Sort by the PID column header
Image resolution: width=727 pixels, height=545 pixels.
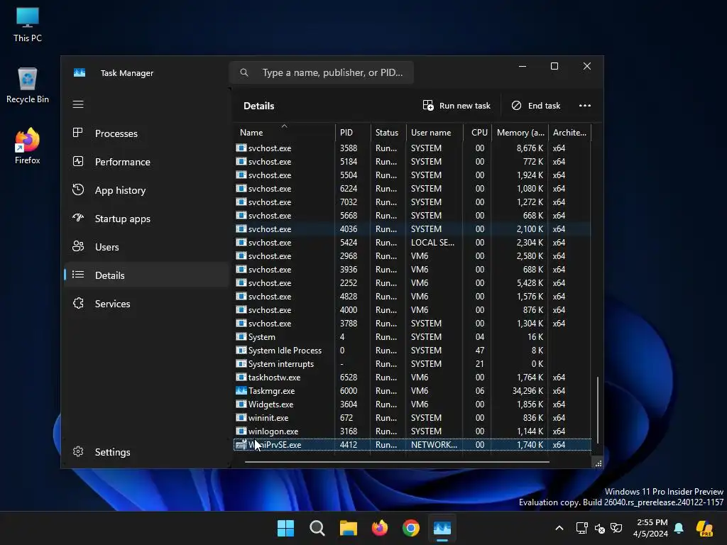click(x=352, y=132)
